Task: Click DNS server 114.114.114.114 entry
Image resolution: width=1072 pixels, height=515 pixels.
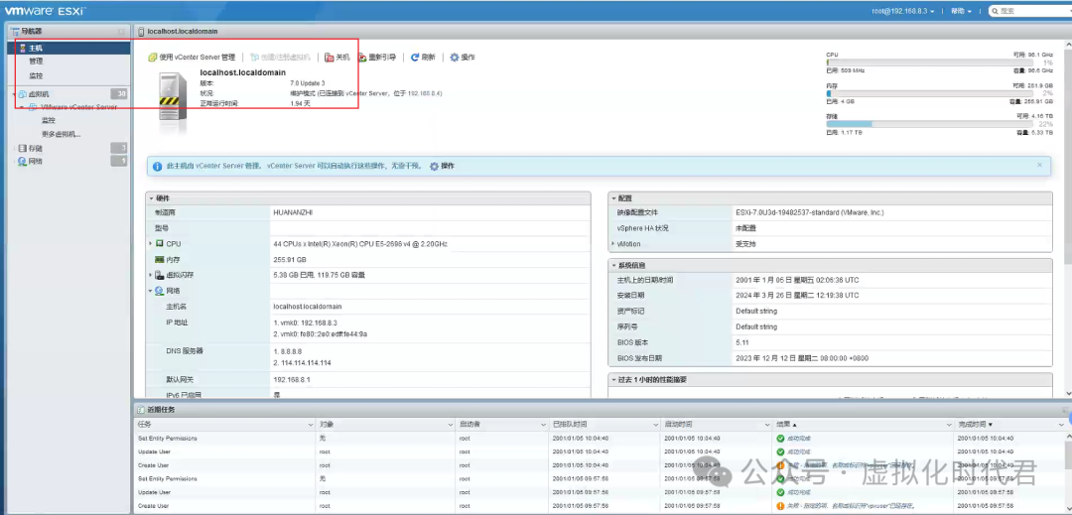Action: click(x=302, y=363)
